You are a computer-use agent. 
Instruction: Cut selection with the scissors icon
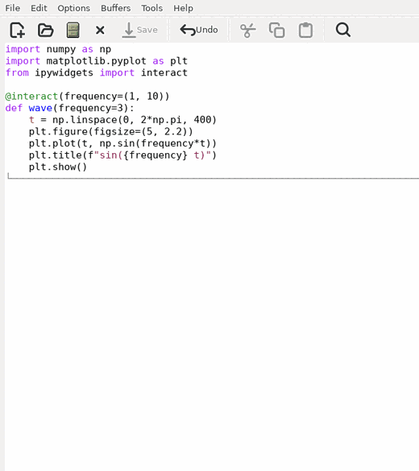[247, 30]
